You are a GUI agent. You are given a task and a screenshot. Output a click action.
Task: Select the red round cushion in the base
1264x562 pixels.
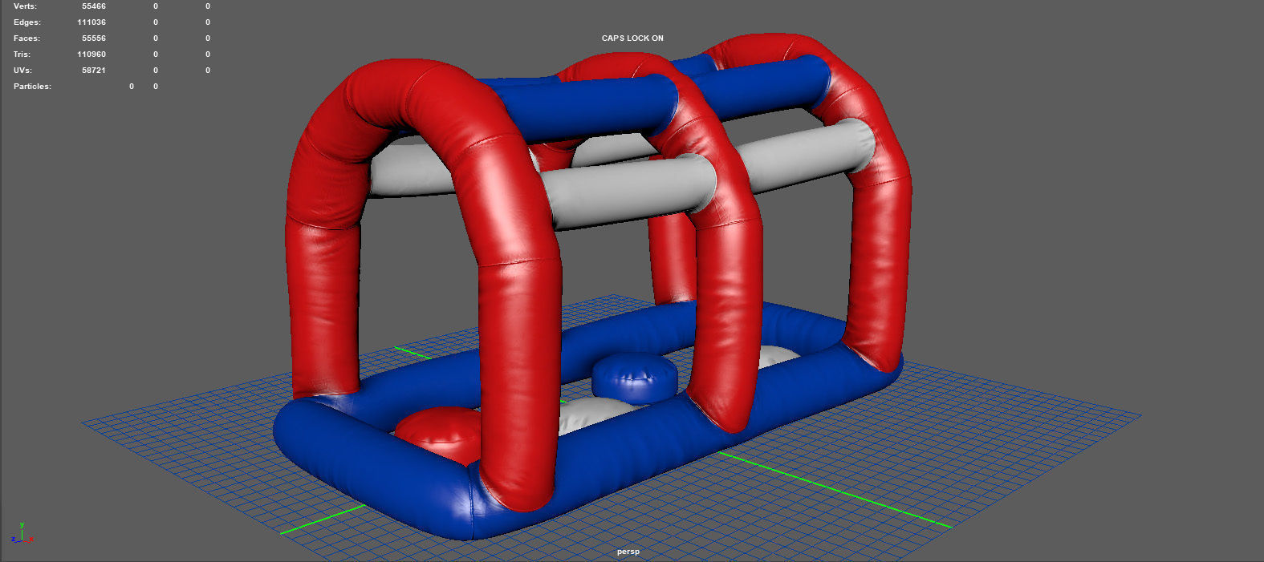point(437,434)
